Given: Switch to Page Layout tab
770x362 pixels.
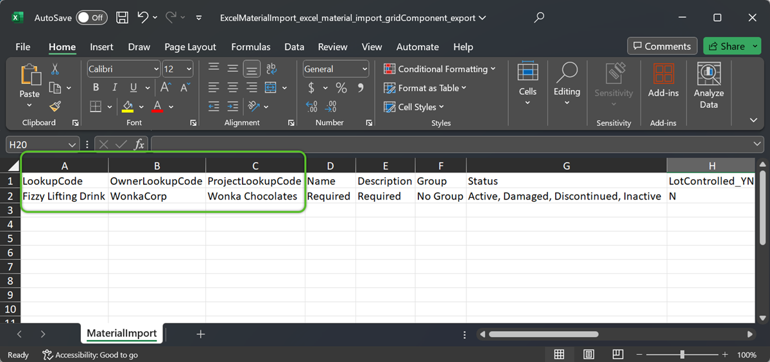Looking at the screenshot, I should click(x=190, y=47).
